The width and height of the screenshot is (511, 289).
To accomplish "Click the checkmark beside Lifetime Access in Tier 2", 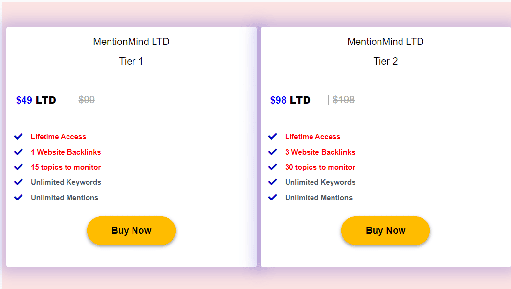I will point(273,136).
